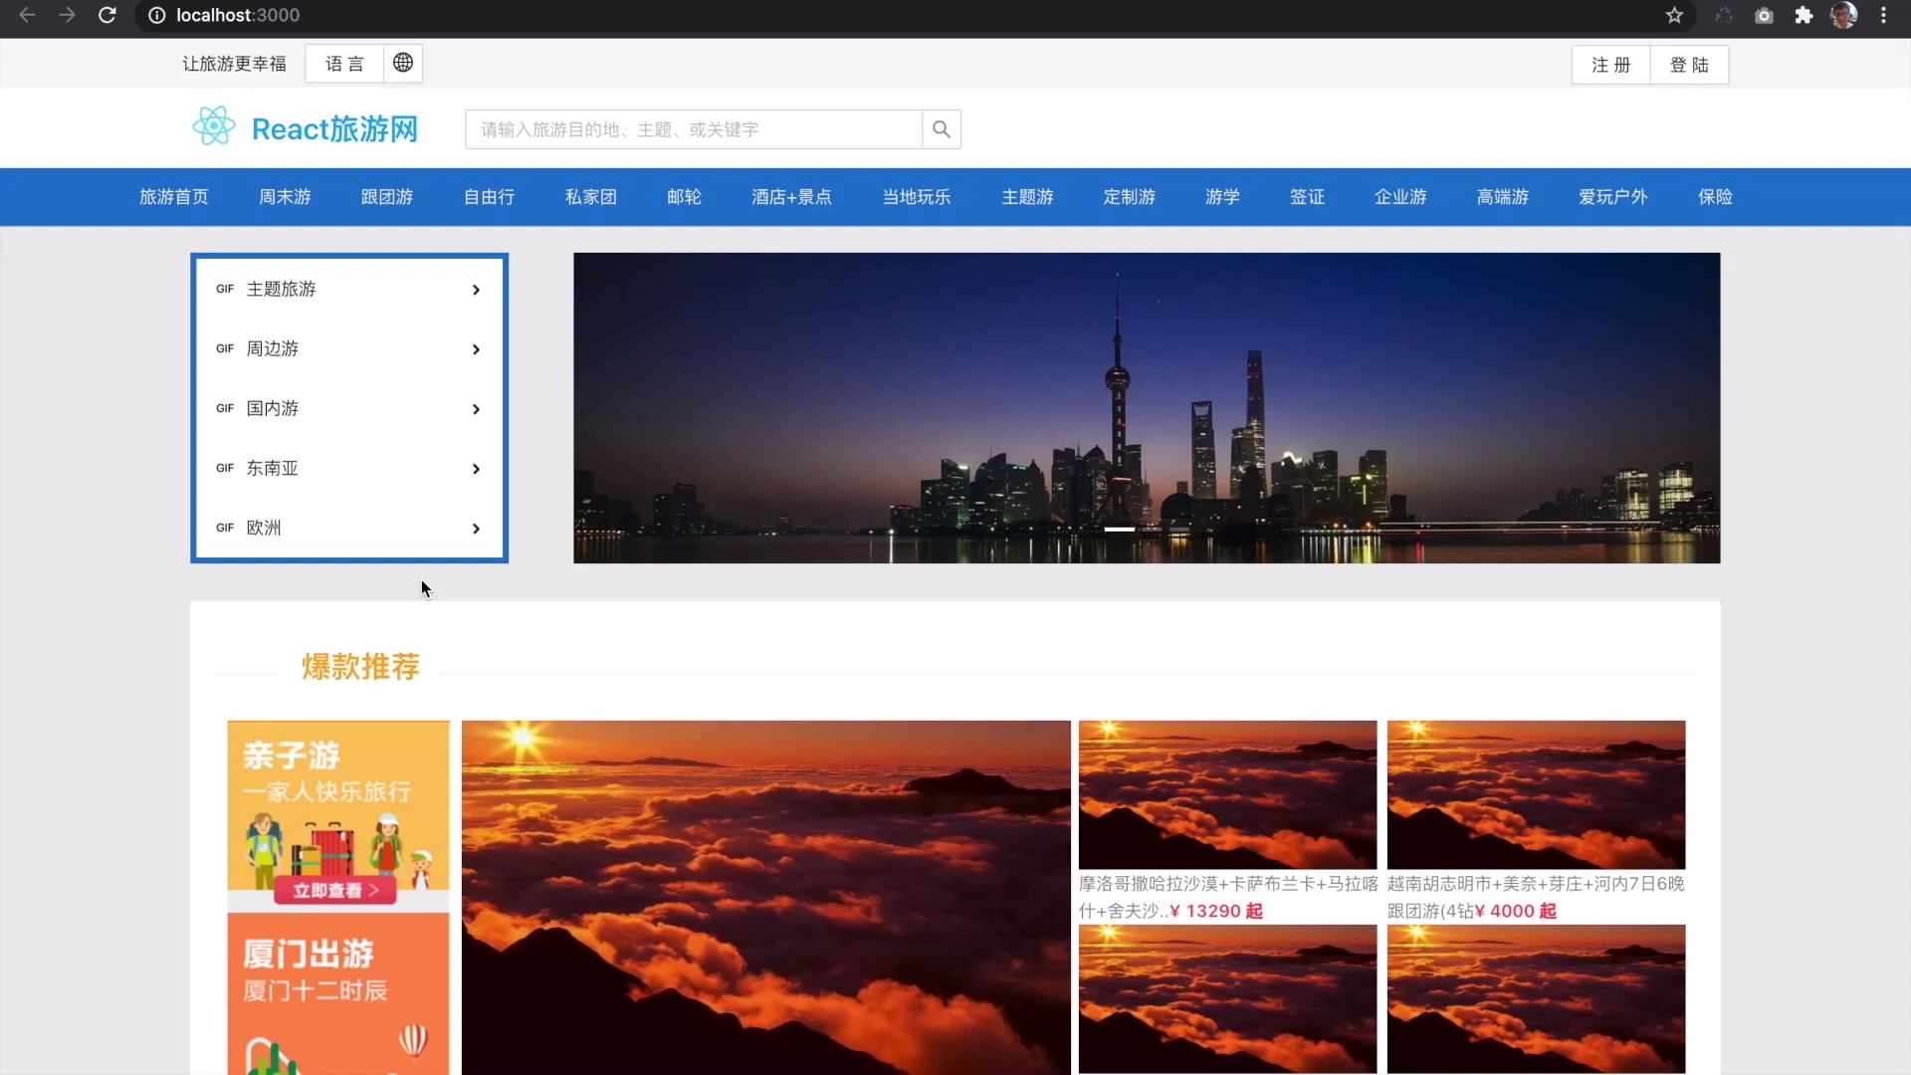Screen dimensions: 1911x1075
Task: Click the camera extension icon
Action: point(1764,15)
